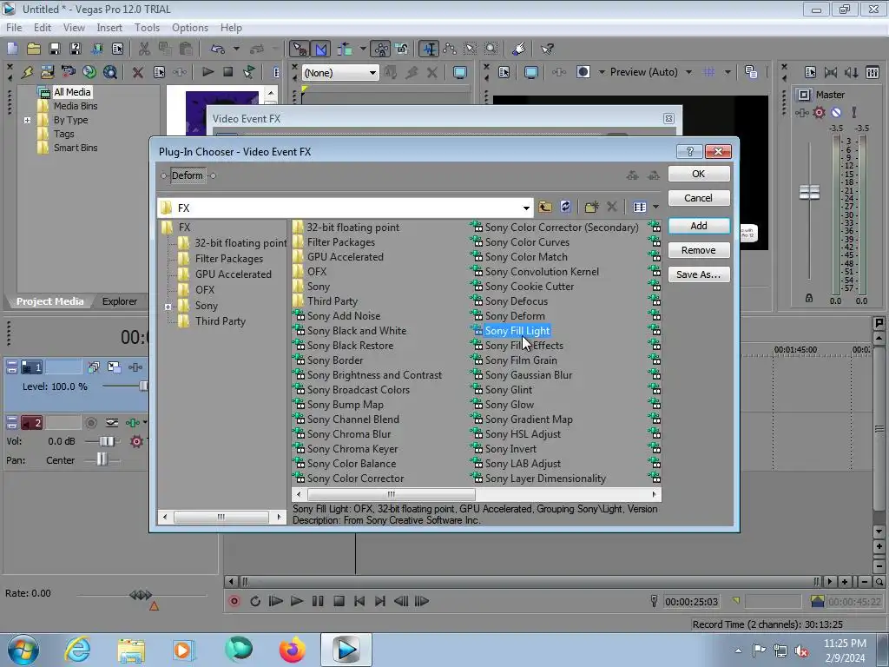Toggle Master output mute icon
Image resolution: width=889 pixels, height=667 pixels.
(x=836, y=112)
